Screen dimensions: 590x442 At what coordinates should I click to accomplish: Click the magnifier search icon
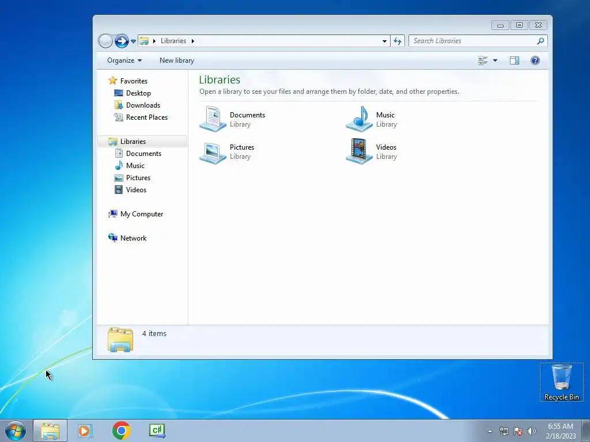[540, 41]
